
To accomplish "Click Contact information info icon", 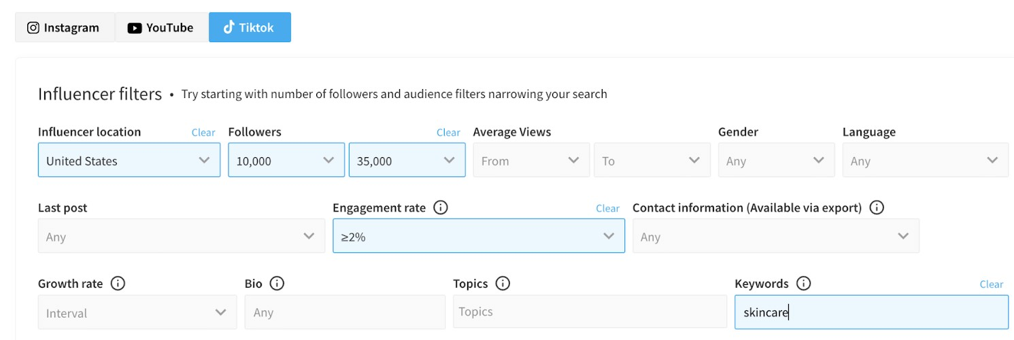I will click(x=877, y=208).
